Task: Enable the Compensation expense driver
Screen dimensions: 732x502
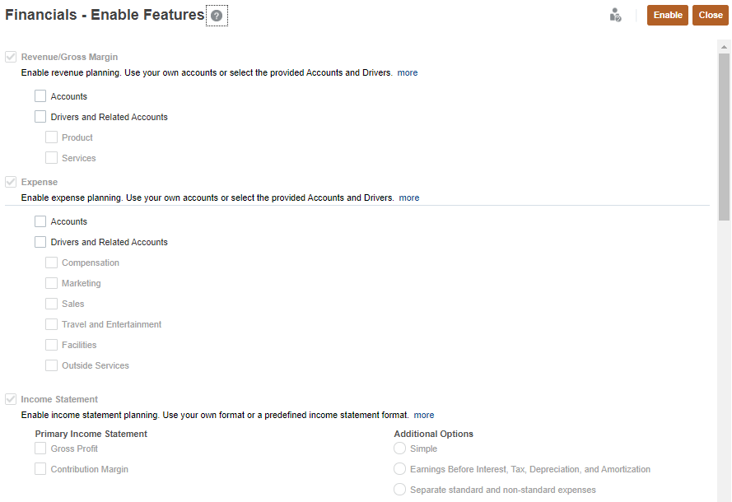Action: tap(50, 262)
